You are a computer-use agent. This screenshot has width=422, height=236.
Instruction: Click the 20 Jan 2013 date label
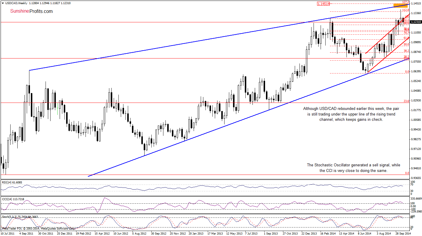[x=196, y=233]
